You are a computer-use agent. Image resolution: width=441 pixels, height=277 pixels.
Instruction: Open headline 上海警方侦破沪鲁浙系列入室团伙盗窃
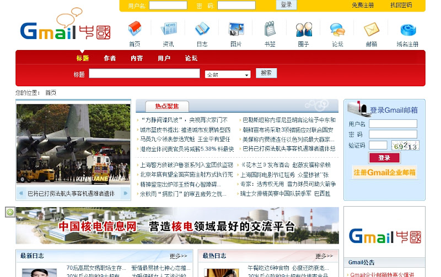pos(187,165)
